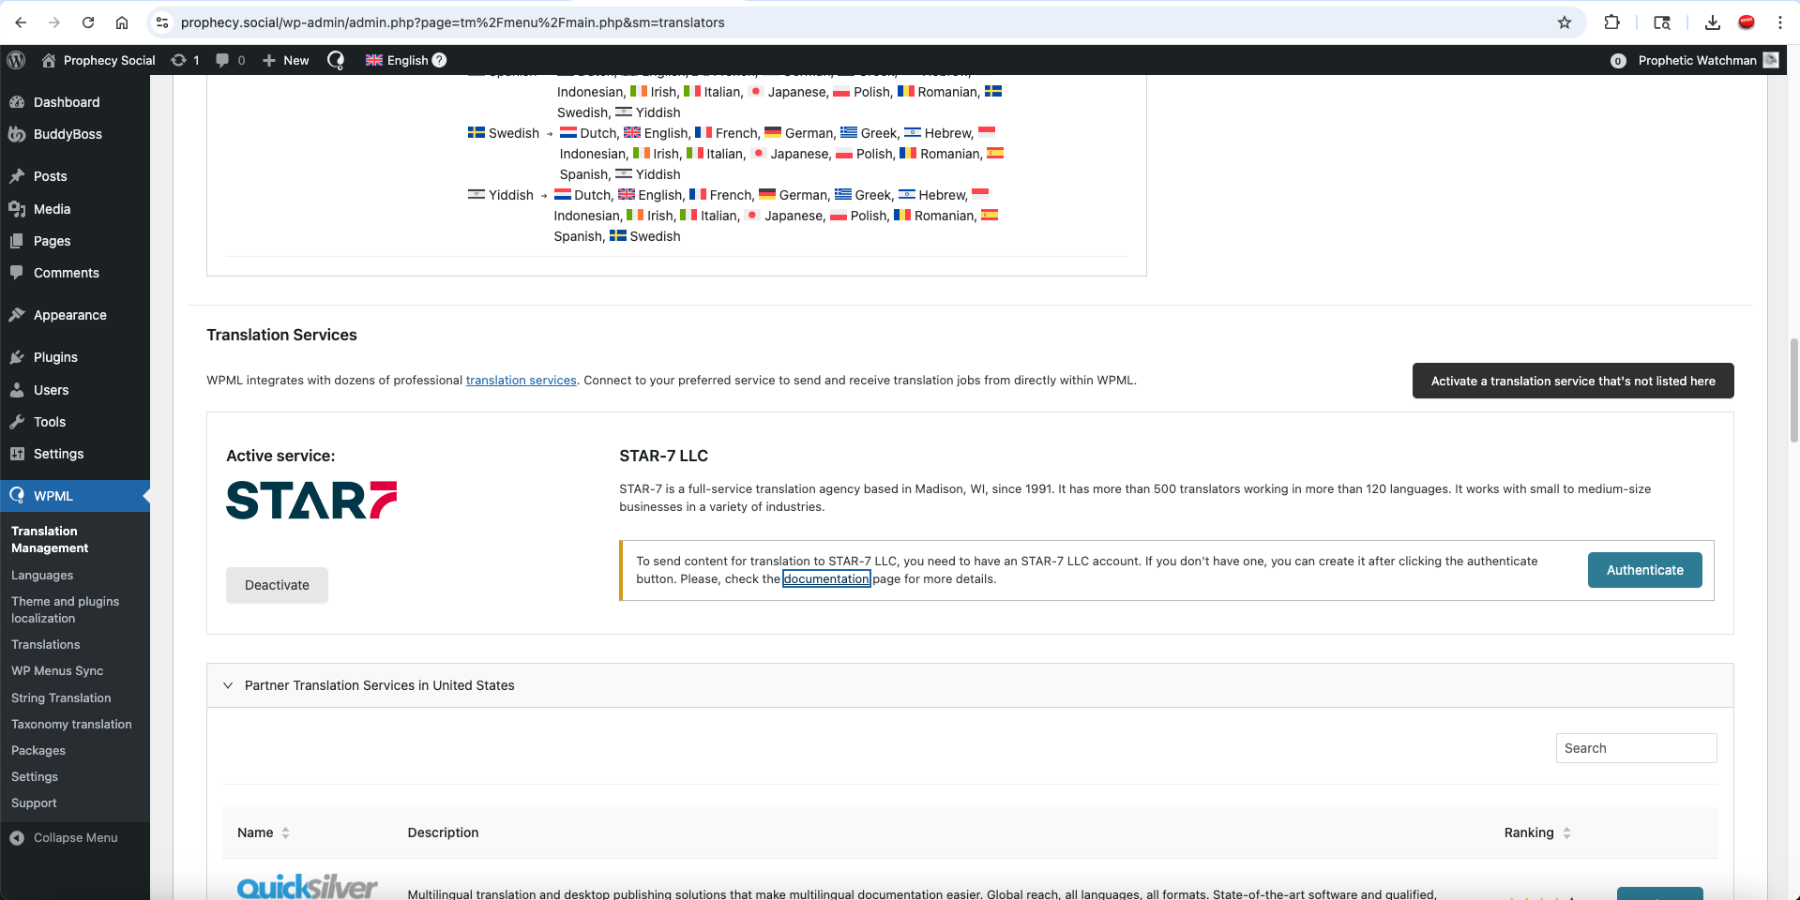Screen dimensions: 1800x900
Task: Deactivate the STAR-7 service
Action: coord(277,585)
